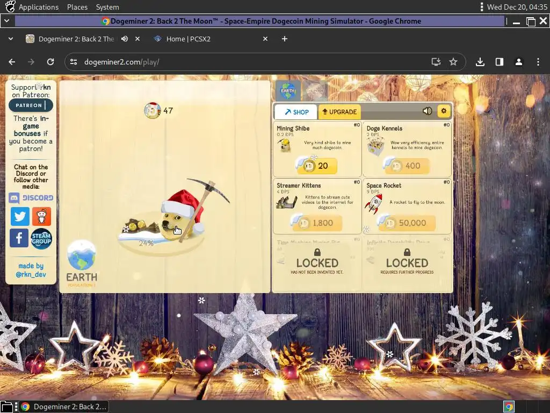
Task: Open Chrome three-dot menu
Action: (538, 62)
